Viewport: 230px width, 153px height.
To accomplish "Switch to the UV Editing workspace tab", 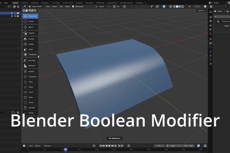I will tap(56, 3).
